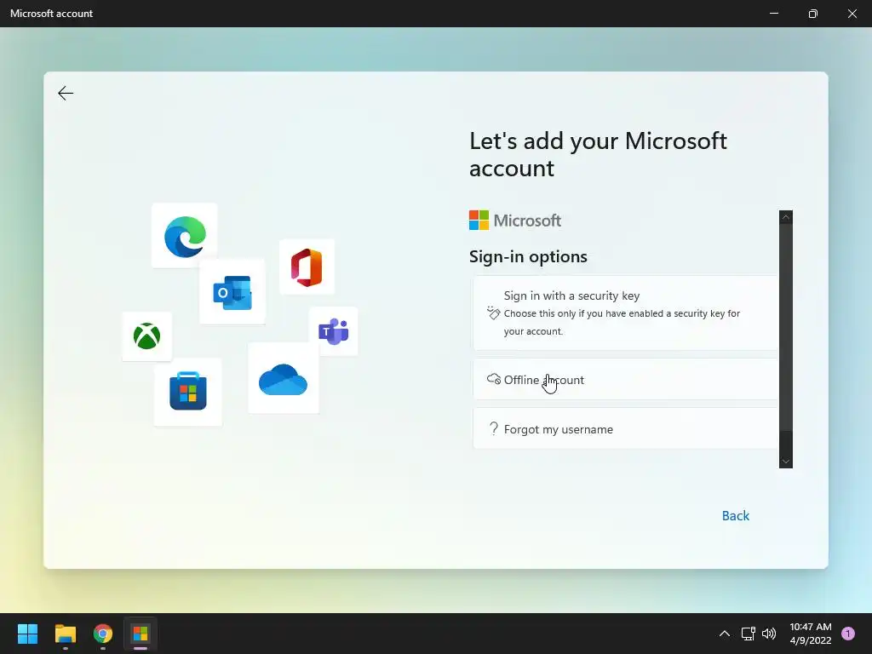Click the 'Sign-in options' heading
The image size is (872, 654).
(x=528, y=256)
